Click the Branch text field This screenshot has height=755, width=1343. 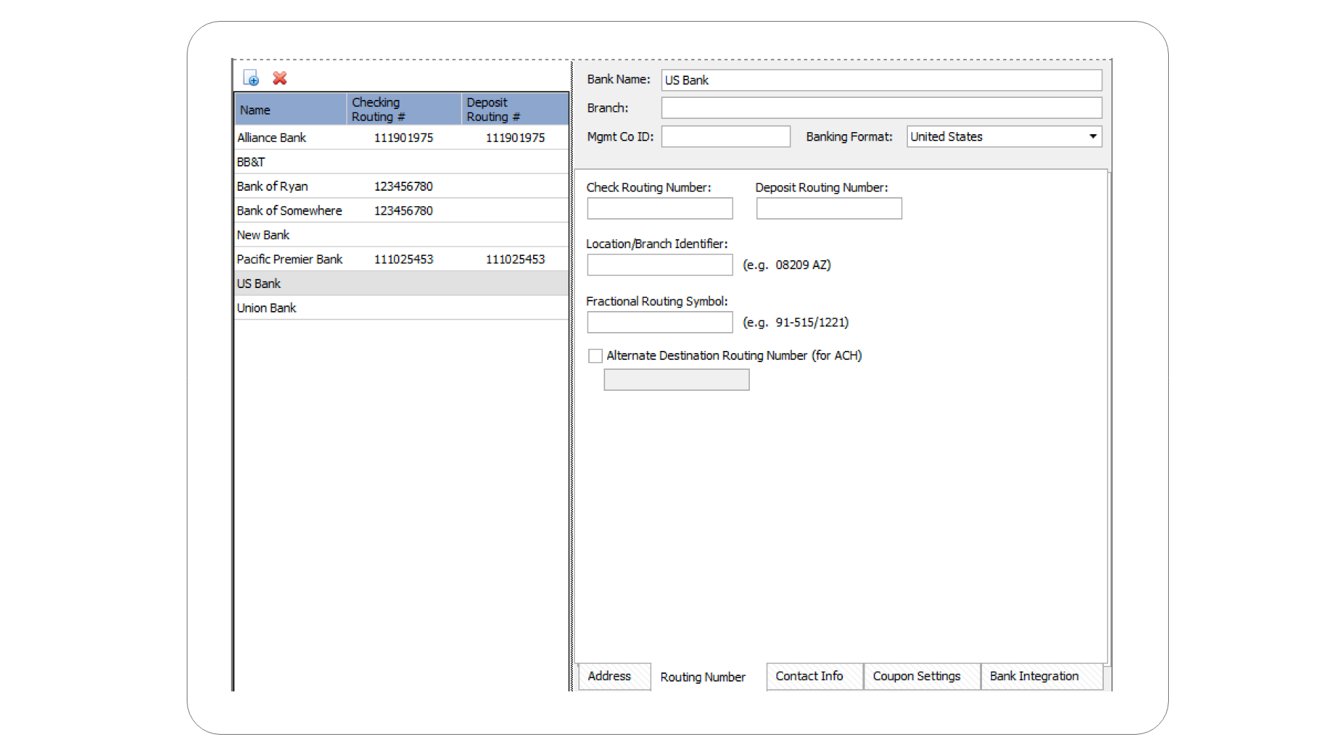coord(881,108)
